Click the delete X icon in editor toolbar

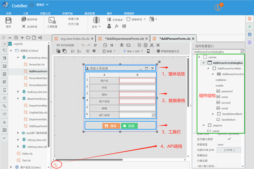pos(158,45)
